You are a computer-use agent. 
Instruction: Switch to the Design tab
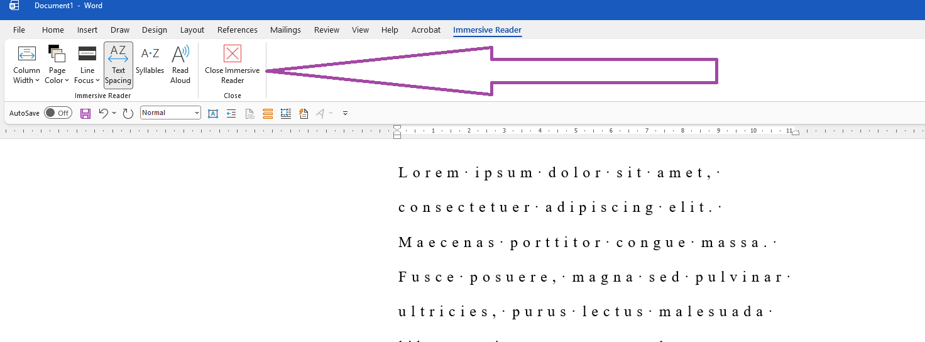155,30
